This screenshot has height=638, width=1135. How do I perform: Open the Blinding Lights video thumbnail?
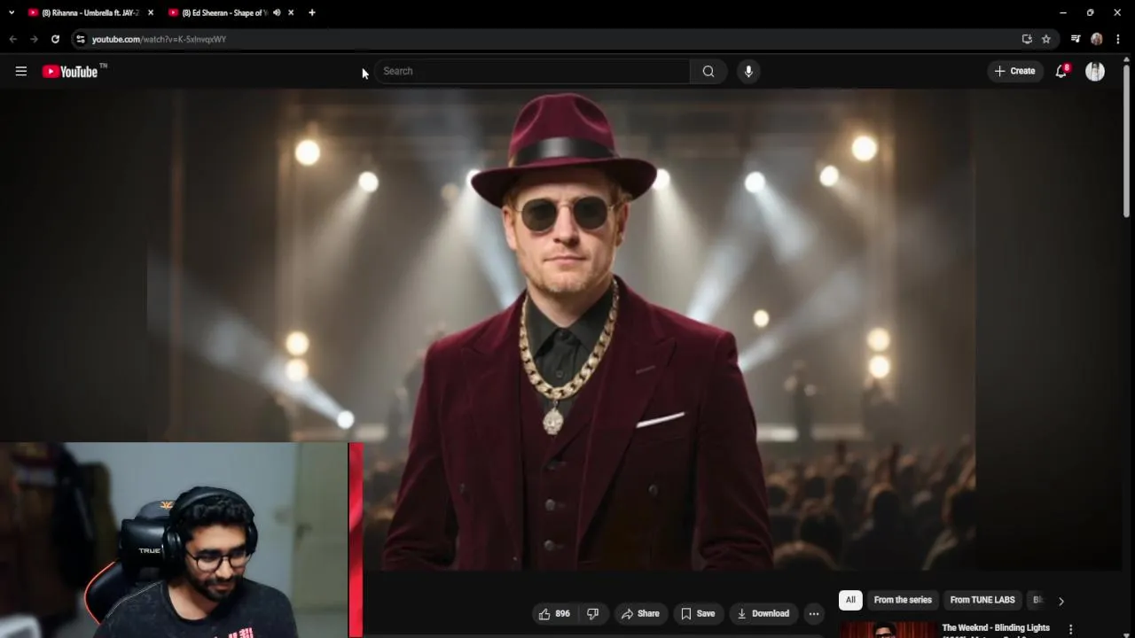pyautogui.click(x=887, y=630)
